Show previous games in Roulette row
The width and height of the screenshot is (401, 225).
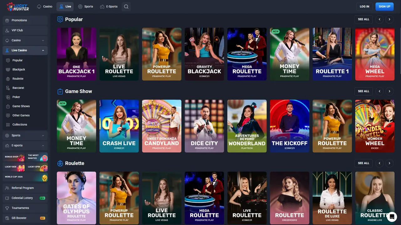pos(379,163)
